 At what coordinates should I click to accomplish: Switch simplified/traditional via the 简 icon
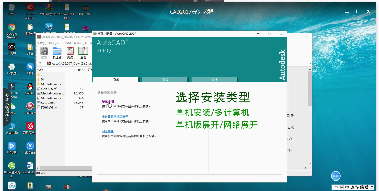(x=362, y=187)
